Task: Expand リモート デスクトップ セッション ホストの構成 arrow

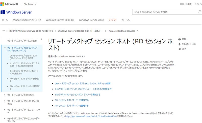Action: 5,101
